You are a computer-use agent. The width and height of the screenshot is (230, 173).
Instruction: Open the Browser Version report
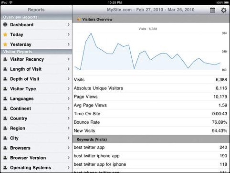[x=36, y=158]
